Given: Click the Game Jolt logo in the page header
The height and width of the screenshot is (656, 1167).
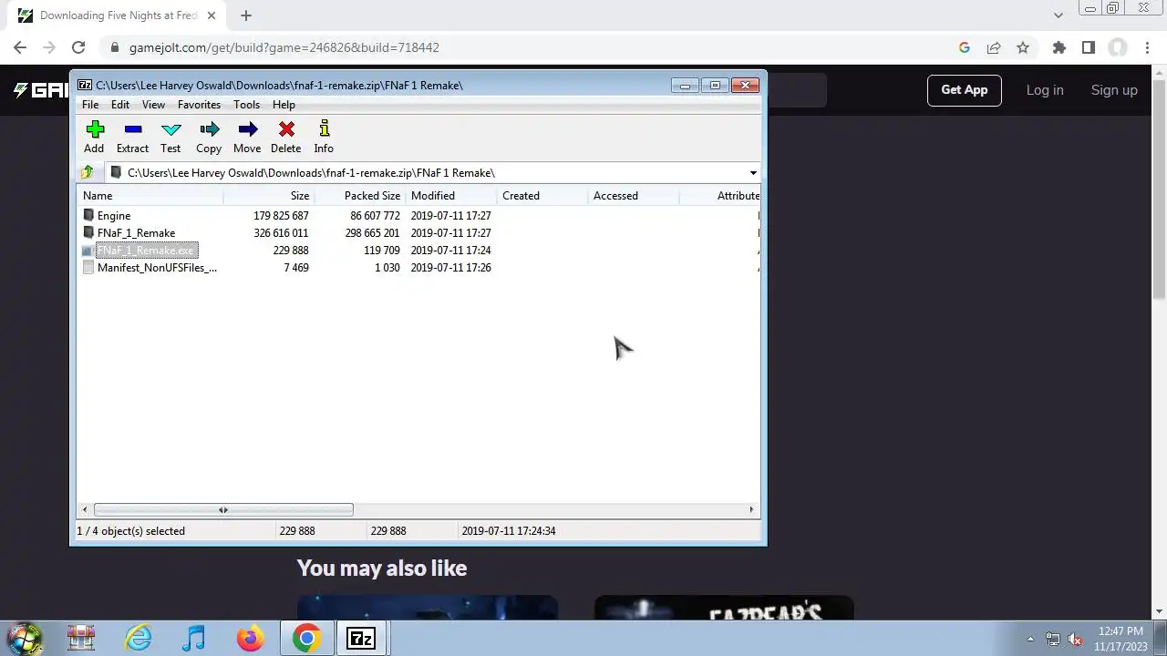Looking at the screenshot, I should (40, 90).
